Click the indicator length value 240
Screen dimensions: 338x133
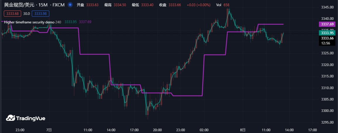[58, 22]
